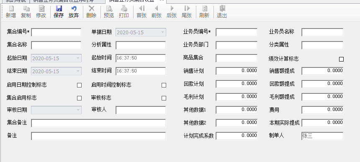Click the 起始时间 field
Image resolution: width=360 pixels, height=162 pixels.
tap(141, 58)
